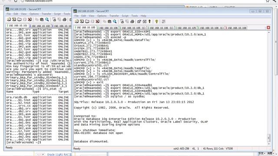Open Edit menu in 192.168.10.105 window
The image size is (278, 156).
click(x=83, y=16)
